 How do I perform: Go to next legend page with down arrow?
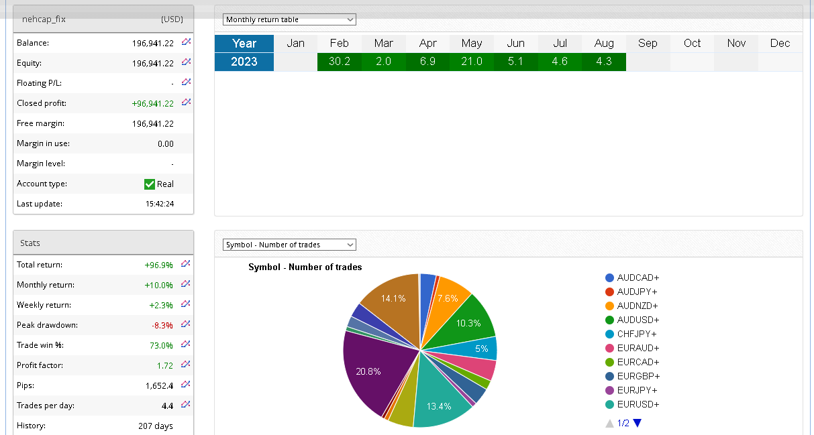pyautogui.click(x=638, y=423)
